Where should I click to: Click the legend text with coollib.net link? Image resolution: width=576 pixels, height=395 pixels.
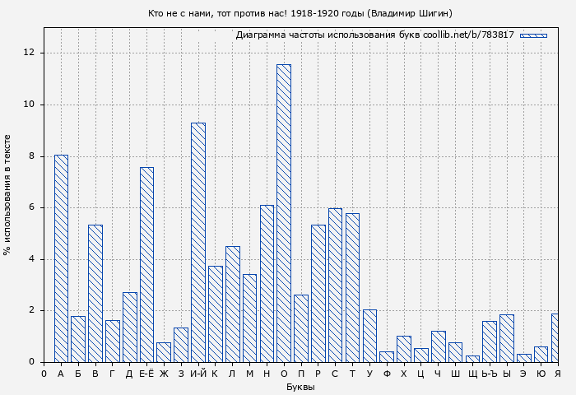pyautogui.click(x=374, y=35)
